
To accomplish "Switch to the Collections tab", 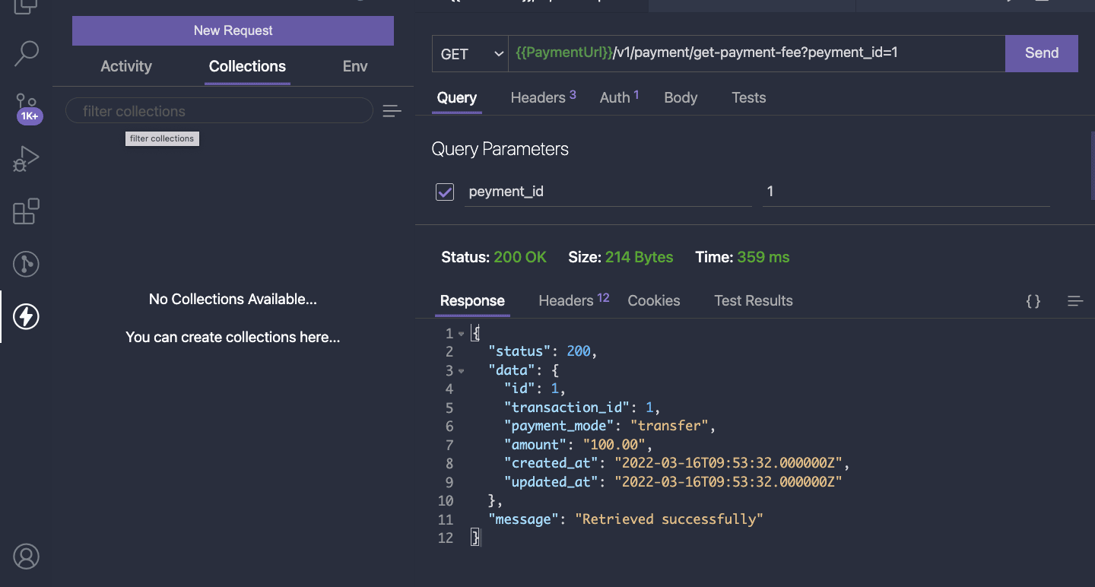I will (x=247, y=66).
